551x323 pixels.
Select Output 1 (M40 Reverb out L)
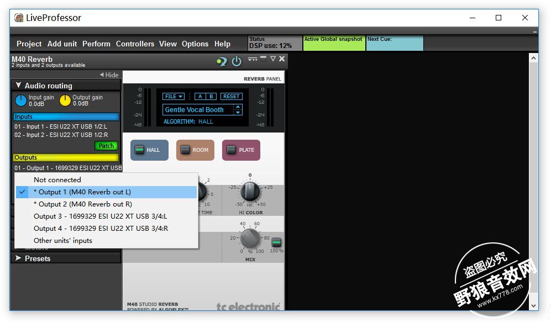(107, 192)
